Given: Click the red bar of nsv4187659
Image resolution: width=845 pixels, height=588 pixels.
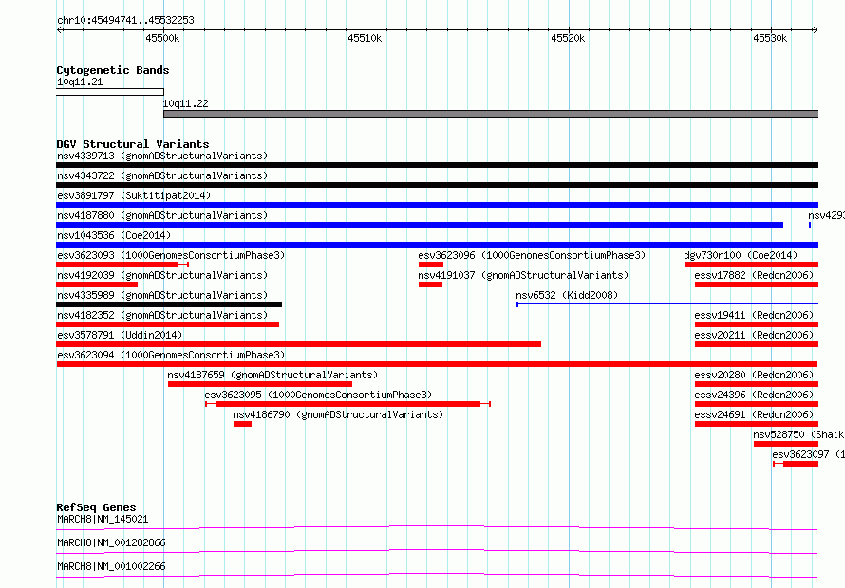Looking at the screenshot, I should 260,384.
